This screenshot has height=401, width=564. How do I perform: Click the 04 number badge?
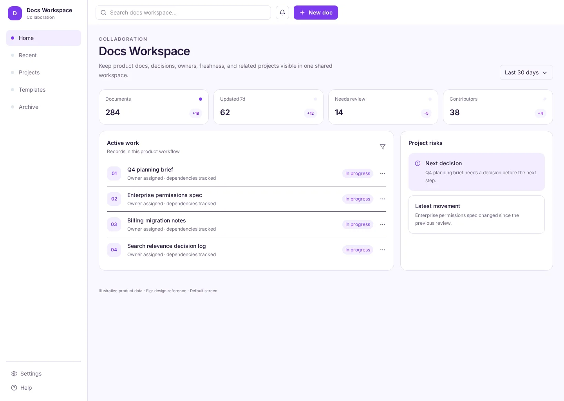tap(114, 250)
